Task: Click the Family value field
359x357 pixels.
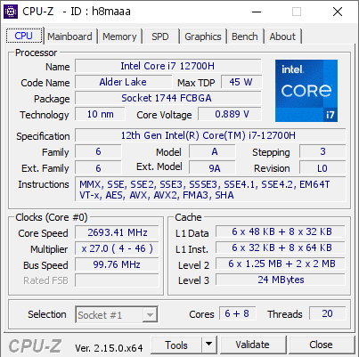Action: point(98,151)
